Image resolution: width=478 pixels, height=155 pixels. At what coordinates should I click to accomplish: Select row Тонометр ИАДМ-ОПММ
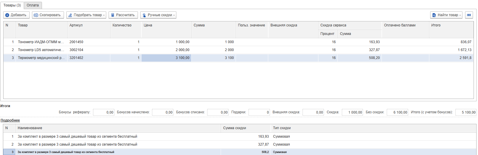239,42
